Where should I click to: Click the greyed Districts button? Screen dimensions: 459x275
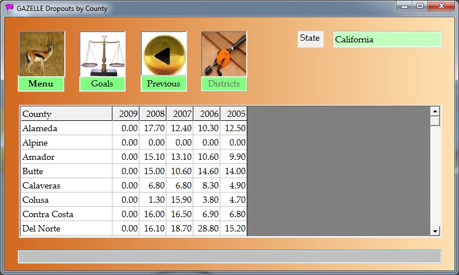pos(224,84)
